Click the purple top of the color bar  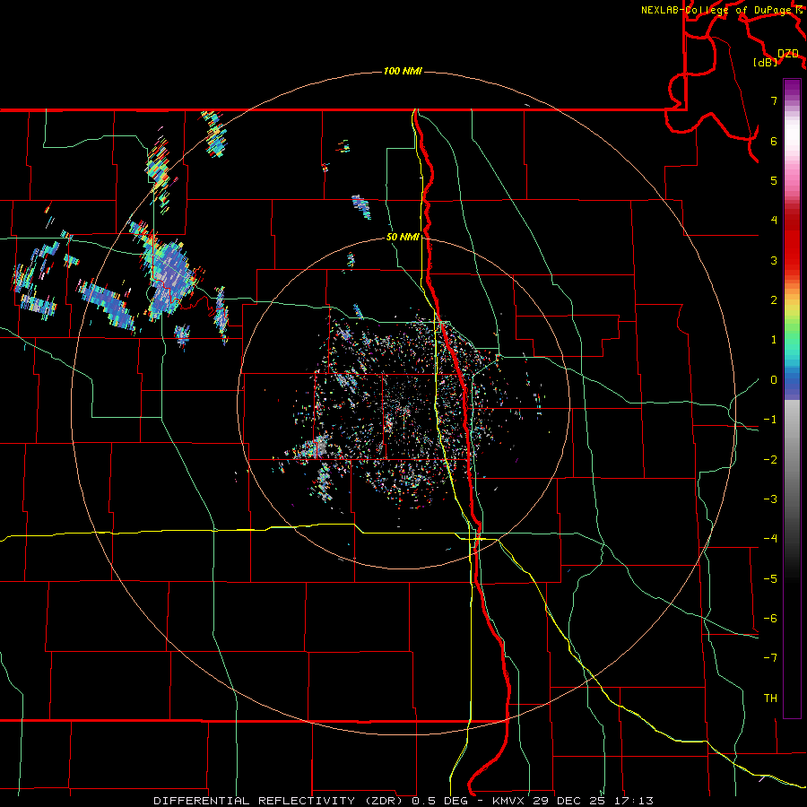792,88
